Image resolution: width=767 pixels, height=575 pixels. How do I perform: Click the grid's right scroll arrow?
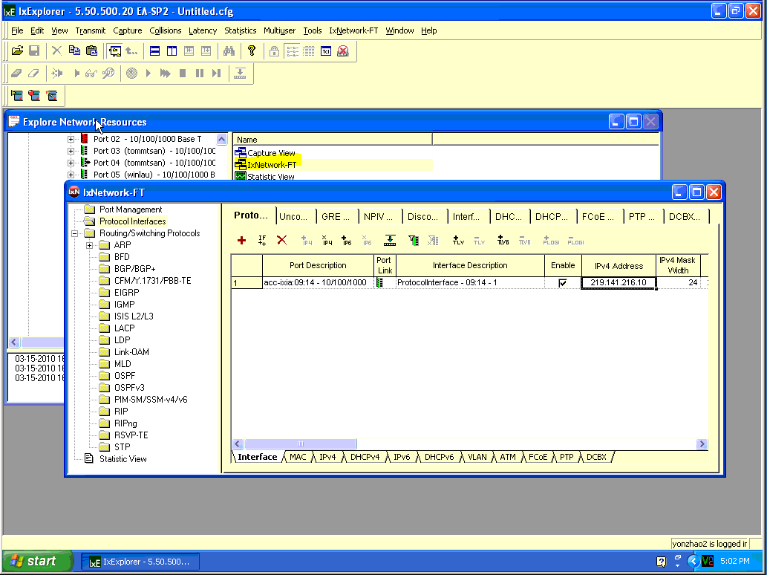(x=702, y=444)
